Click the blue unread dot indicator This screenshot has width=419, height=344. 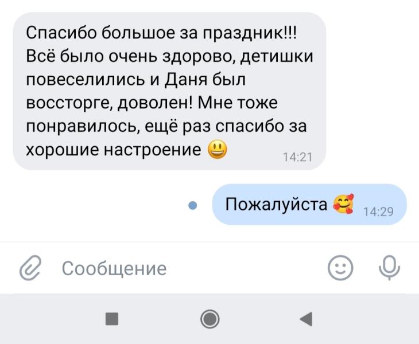193,205
